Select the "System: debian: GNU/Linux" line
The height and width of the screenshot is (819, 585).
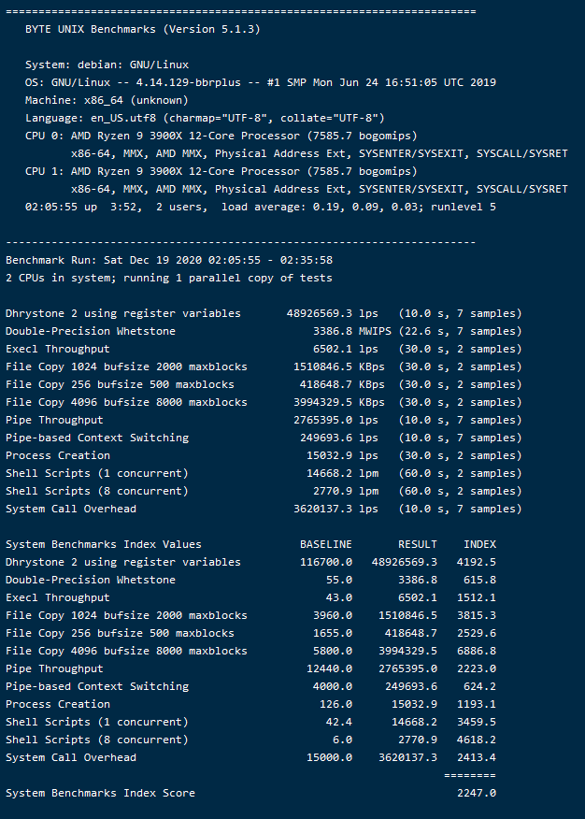tap(107, 65)
